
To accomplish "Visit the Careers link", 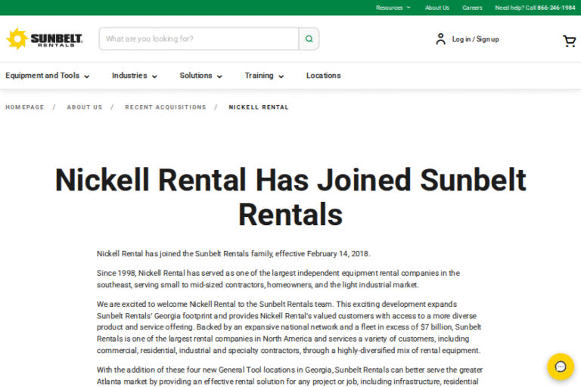I will click(472, 8).
